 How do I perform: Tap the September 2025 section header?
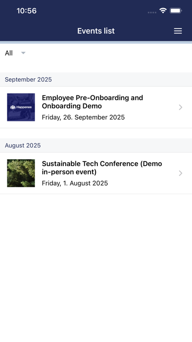coord(96,80)
